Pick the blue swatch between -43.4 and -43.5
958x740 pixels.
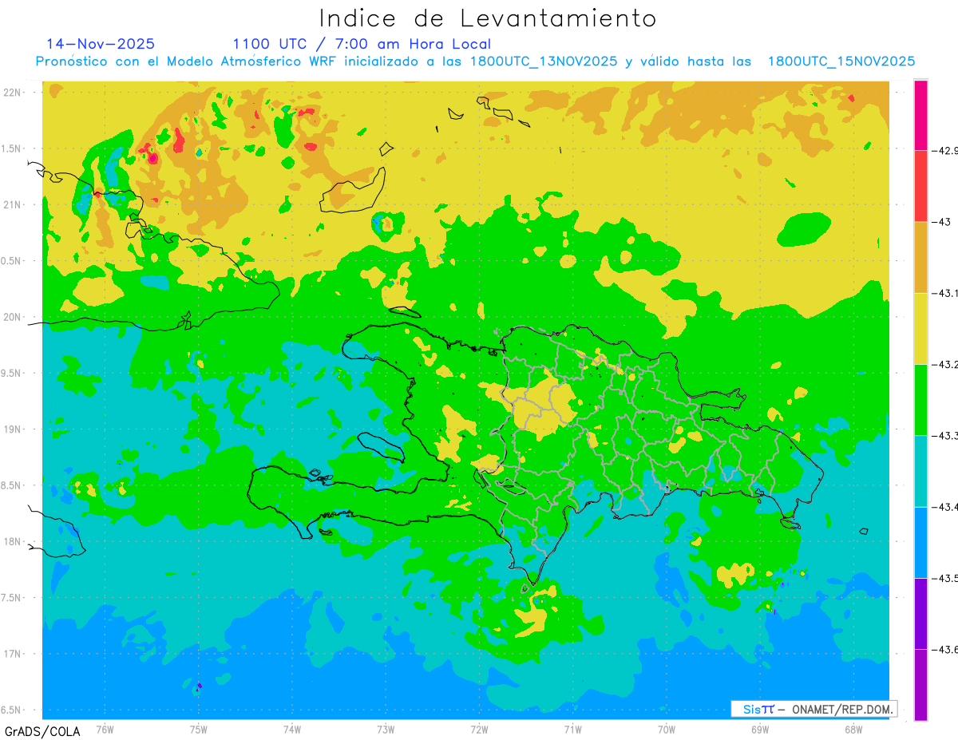coord(920,542)
